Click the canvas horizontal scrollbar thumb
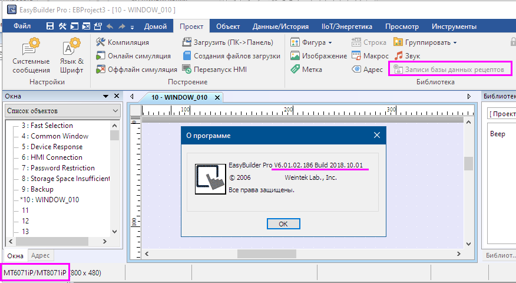Viewport: 516px width, 283px height. 267,254
